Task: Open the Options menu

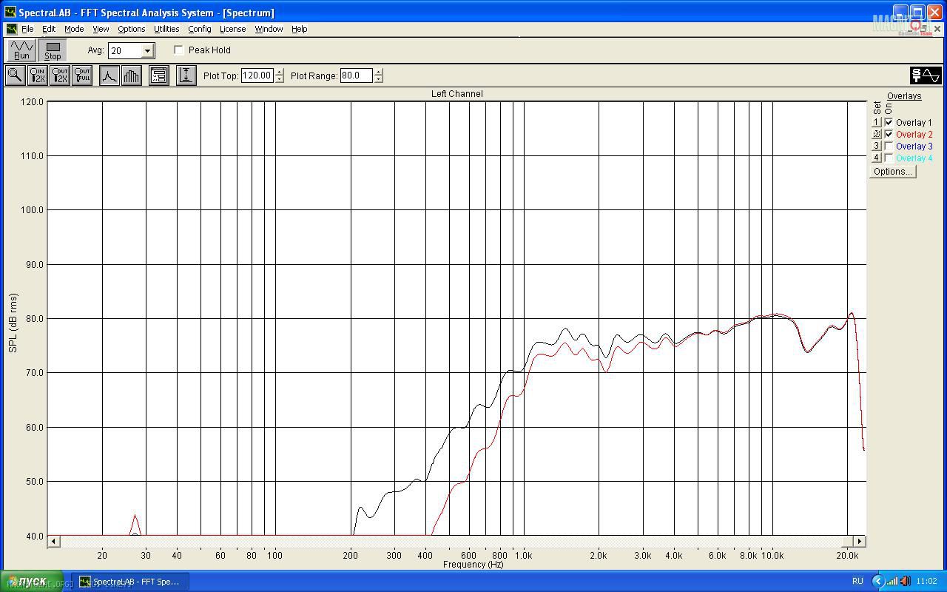Action: [x=132, y=29]
